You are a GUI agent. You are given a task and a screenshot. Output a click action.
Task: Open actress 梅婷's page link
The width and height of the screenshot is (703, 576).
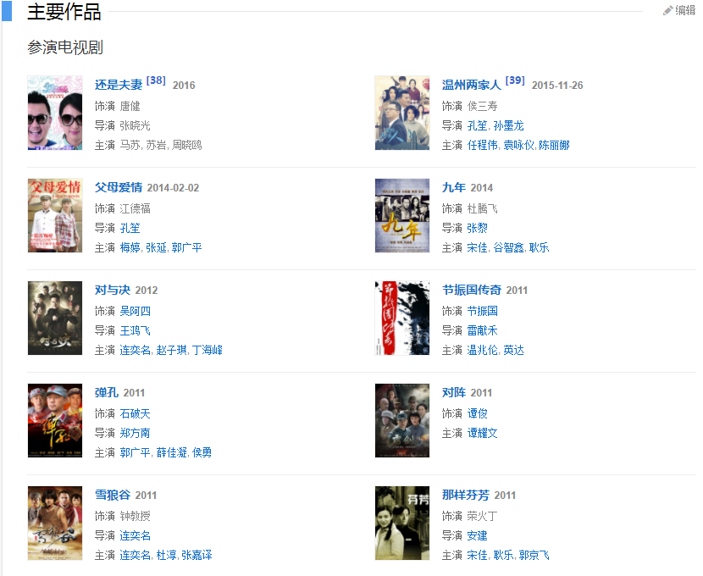[x=130, y=247]
